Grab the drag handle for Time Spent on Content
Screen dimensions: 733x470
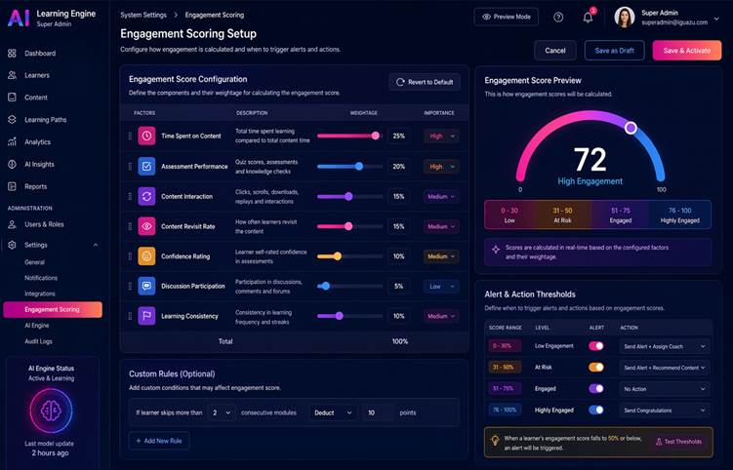[x=130, y=136]
